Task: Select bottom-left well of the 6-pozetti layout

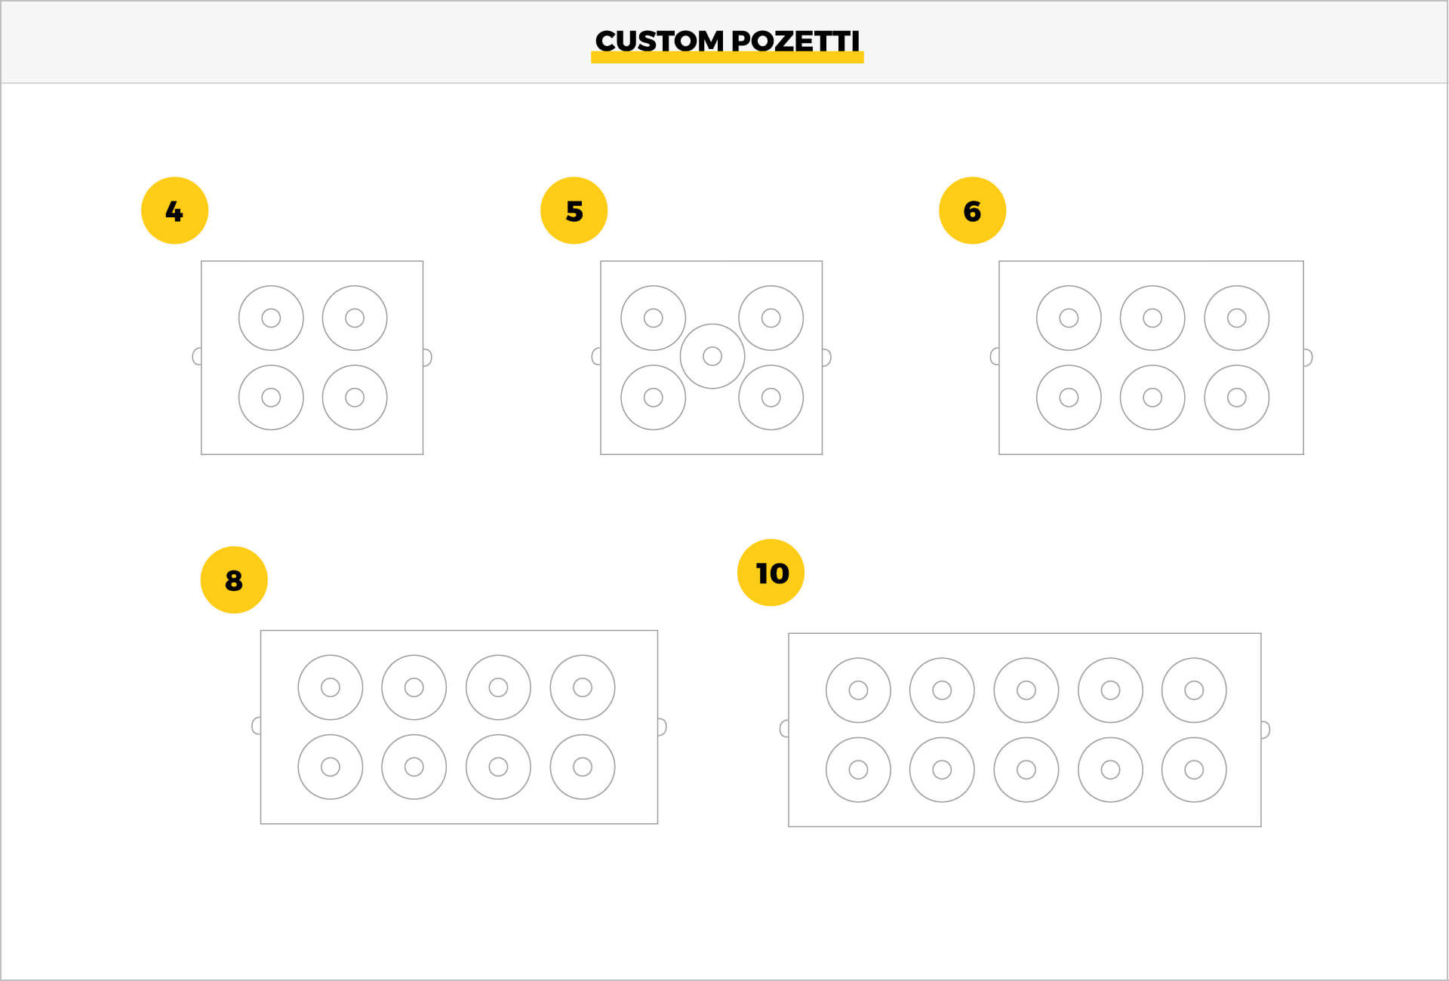Action: click(1069, 397)
